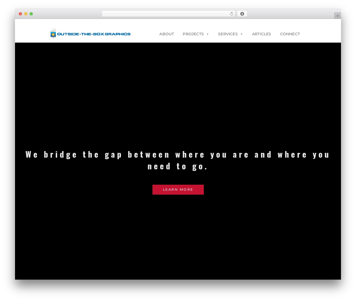Click the browser address bar
The image size is (356, 301).
point(168,14)
